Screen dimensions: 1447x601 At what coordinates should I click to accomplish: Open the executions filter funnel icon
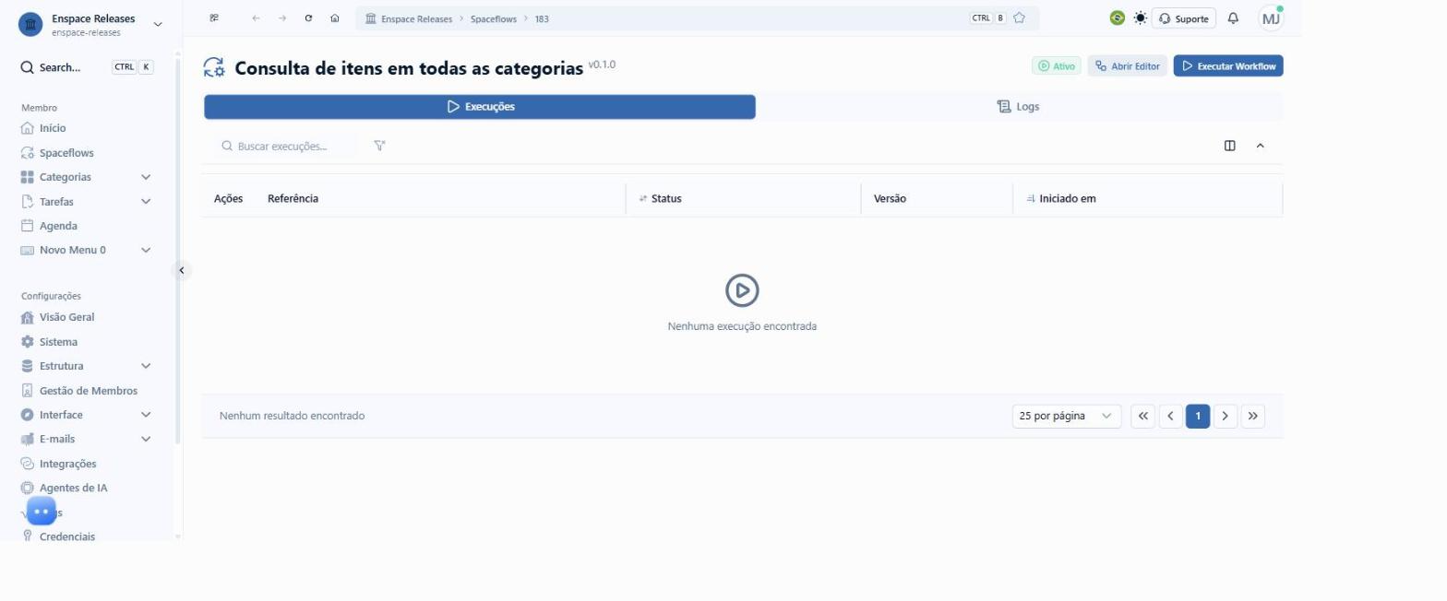[379, 146]
